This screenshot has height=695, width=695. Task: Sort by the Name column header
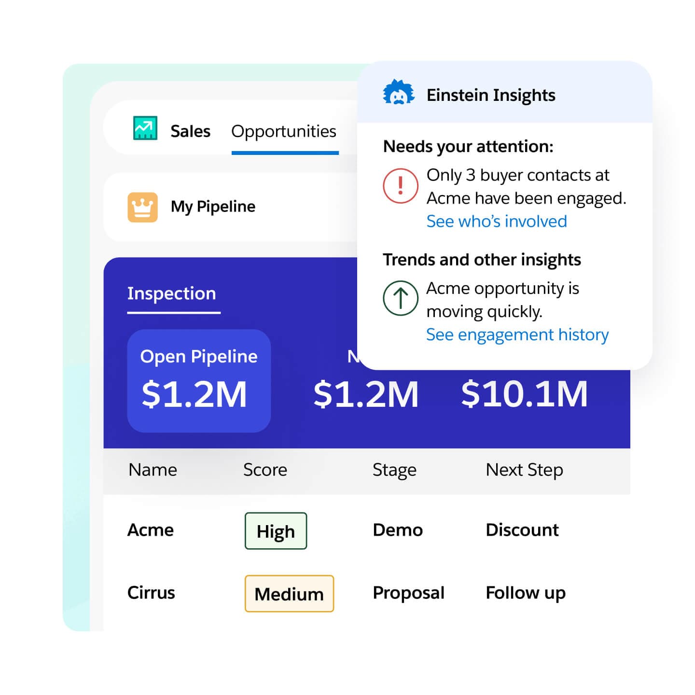(153, 470)
